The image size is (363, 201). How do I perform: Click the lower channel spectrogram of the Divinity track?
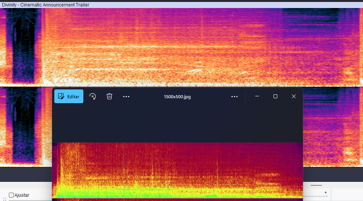coord(26,127)
